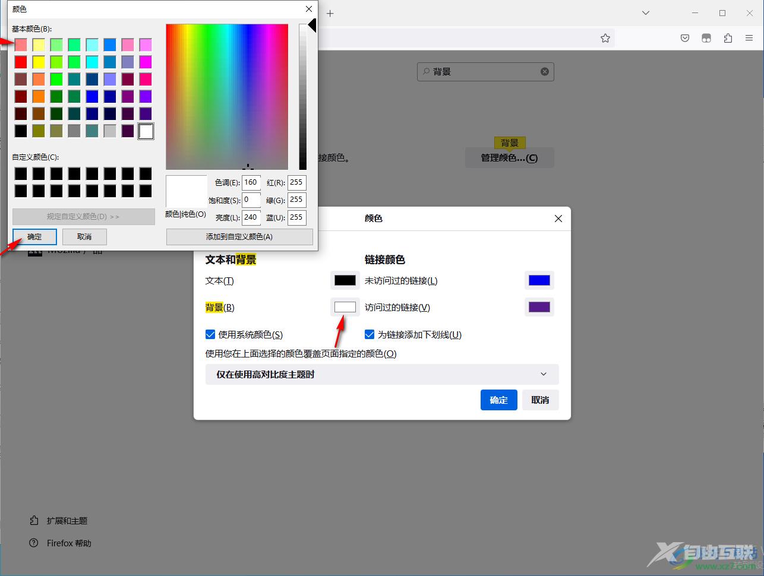Clear the 背景 search field text
Screen dimensions: 764x576
pos(545,71)
